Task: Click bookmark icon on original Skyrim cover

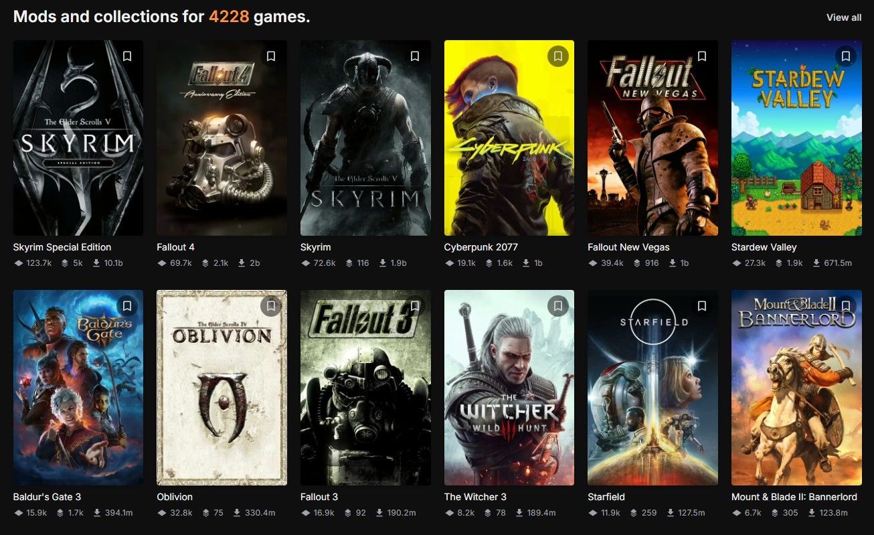Action: click(415, 56)
